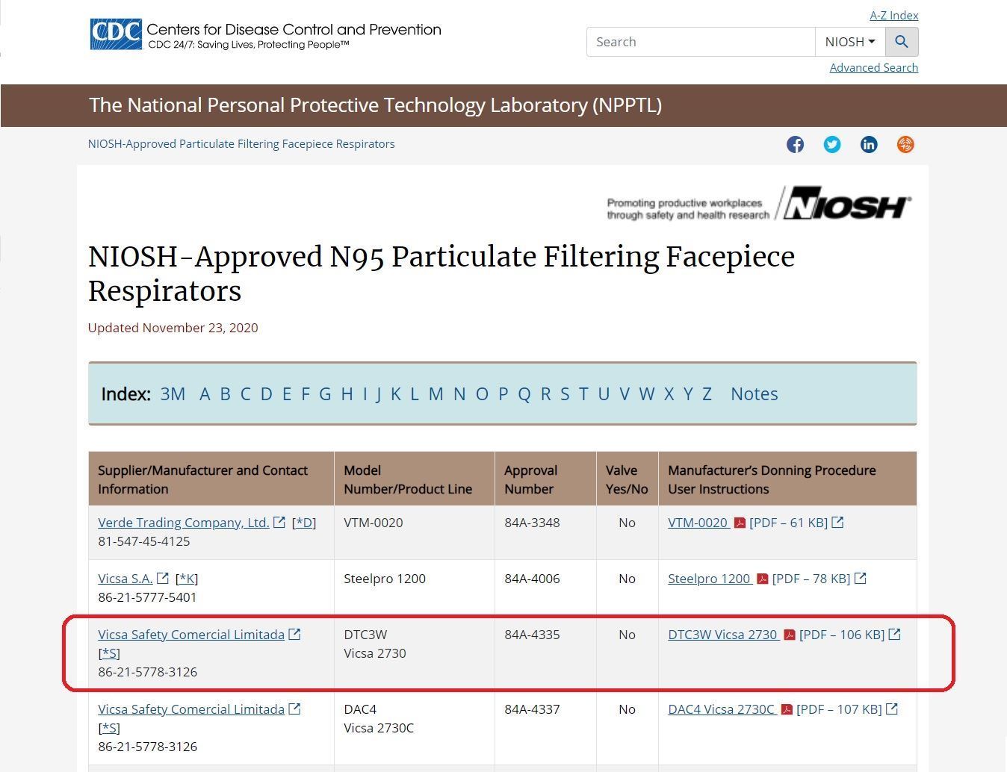Open the NPPTL header title link
Screen dimensions: 1007x772
point(375,105)
